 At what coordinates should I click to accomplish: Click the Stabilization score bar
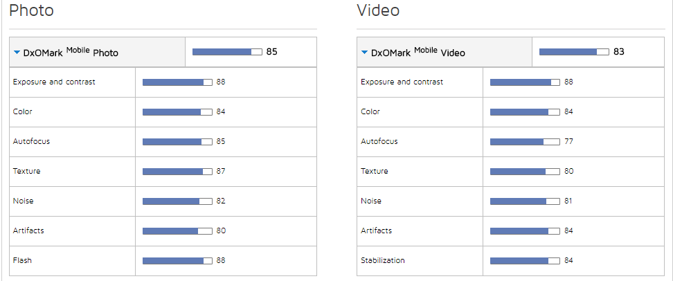tap(525, 260)
